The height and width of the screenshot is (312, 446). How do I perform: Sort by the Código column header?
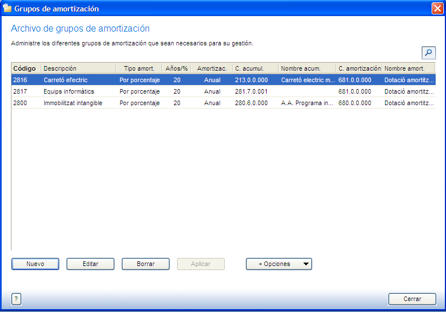tap(25, 68)
